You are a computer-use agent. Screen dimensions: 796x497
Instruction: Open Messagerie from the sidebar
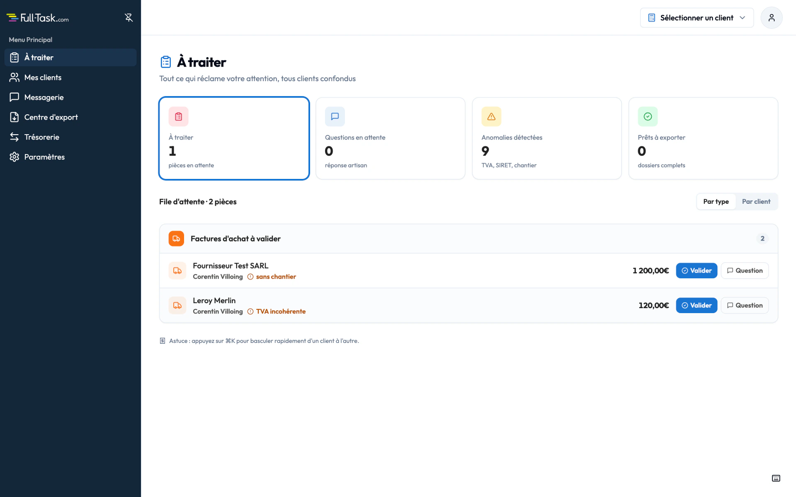70,97
